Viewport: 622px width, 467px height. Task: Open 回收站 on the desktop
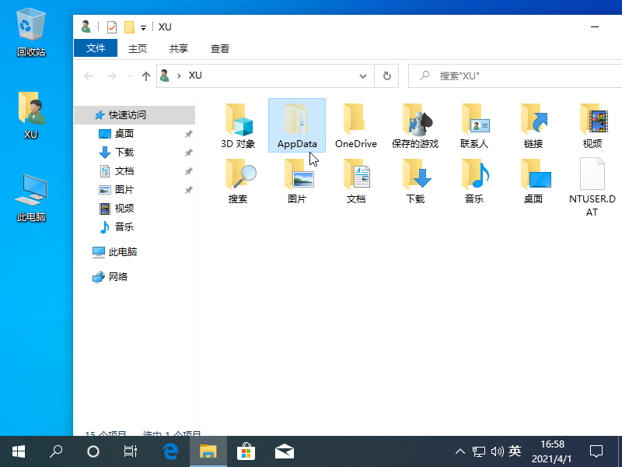30,27
